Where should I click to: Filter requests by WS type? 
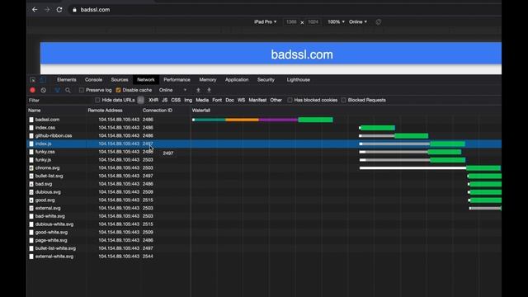pos(241,100)
